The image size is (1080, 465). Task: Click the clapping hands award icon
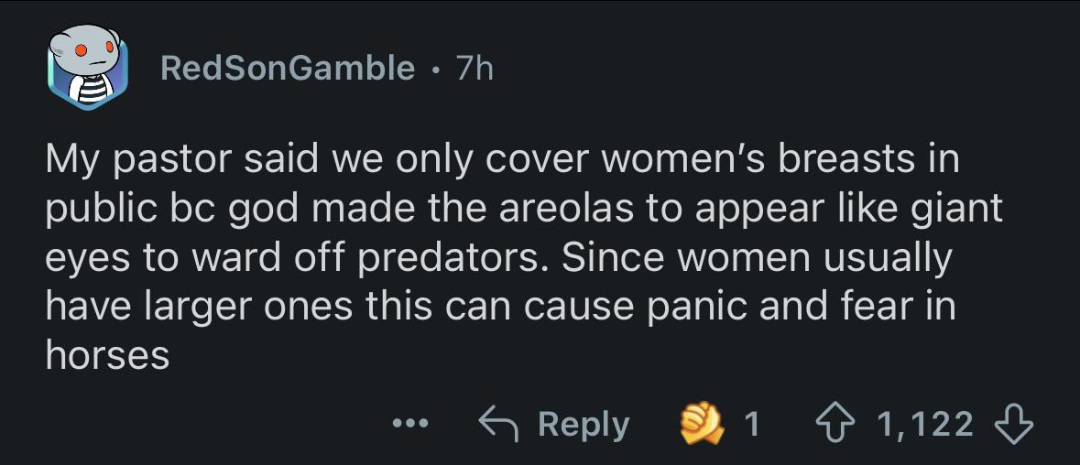[x=701, y=424]
